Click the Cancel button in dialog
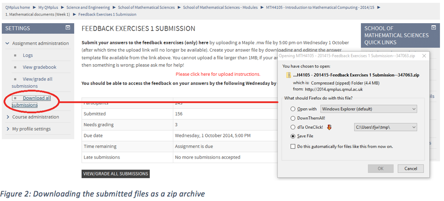The width and height of the screenshot is (444, 201). (x=410, y=168)
